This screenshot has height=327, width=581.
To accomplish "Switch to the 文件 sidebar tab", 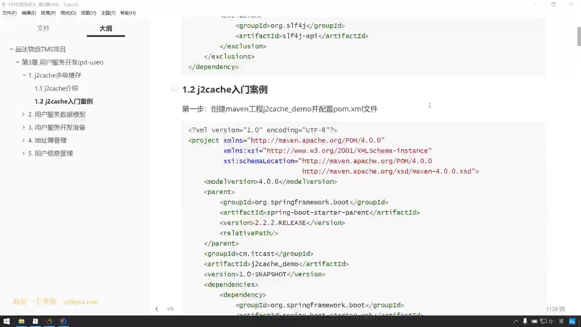I will [43, 28].
